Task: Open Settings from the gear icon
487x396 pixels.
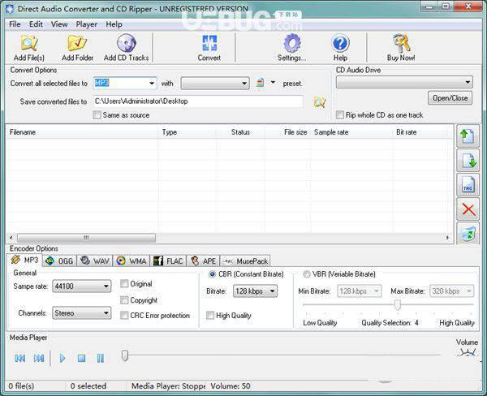Action: [291, 43]
